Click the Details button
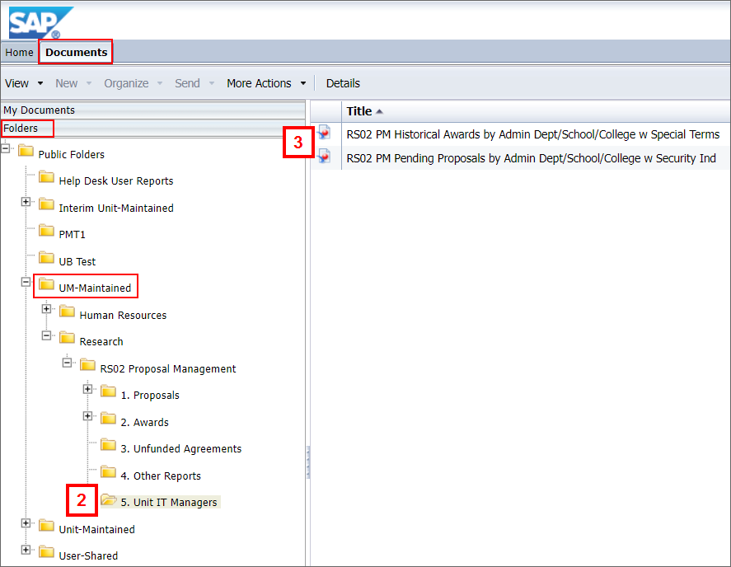The image size is (731, 567). click(x=343, y=83)
